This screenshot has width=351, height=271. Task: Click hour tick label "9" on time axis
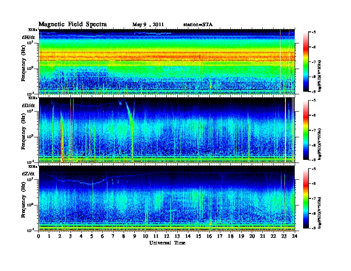click(x=135, y=236)
